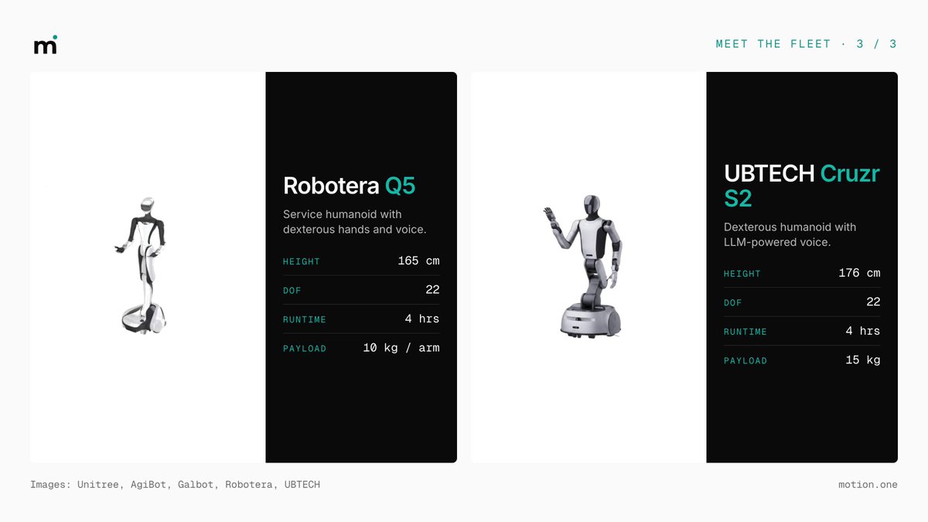The height and width of the screenshot is (522, 928).
Task: Click the 'Robotera Q5' title
Action: tap(350, 186)
